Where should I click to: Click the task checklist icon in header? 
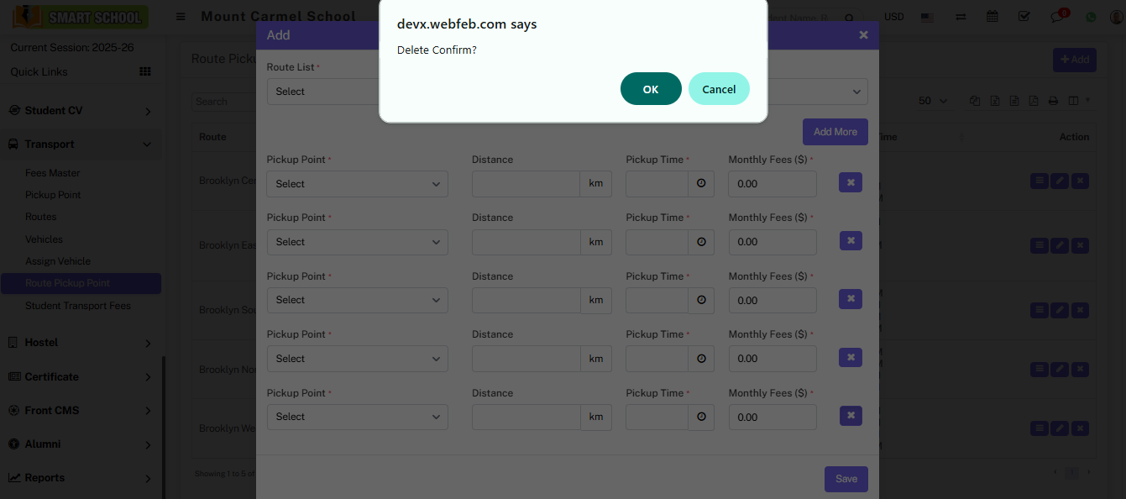point(1024,17)
